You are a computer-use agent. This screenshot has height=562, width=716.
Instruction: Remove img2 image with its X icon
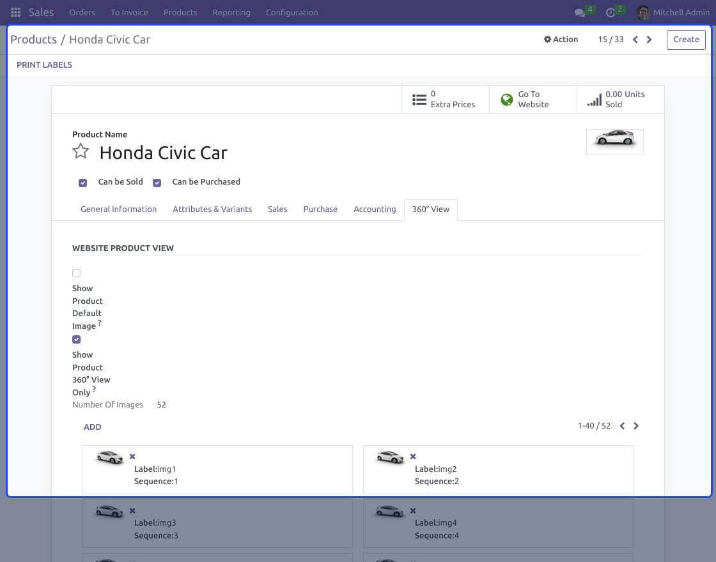tap(413, 457)
